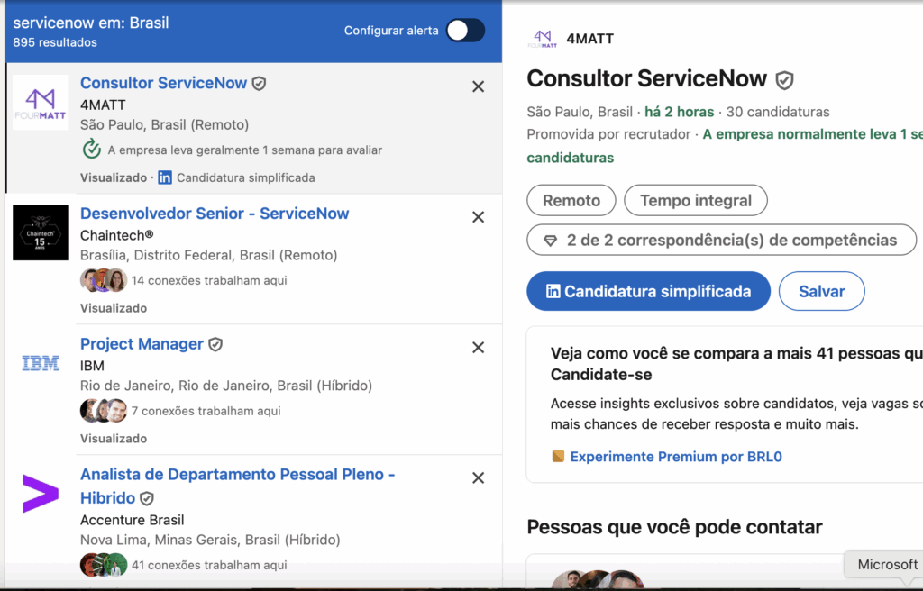
Task: Click the Tempo integral tag pill
Action: [695, 201]
